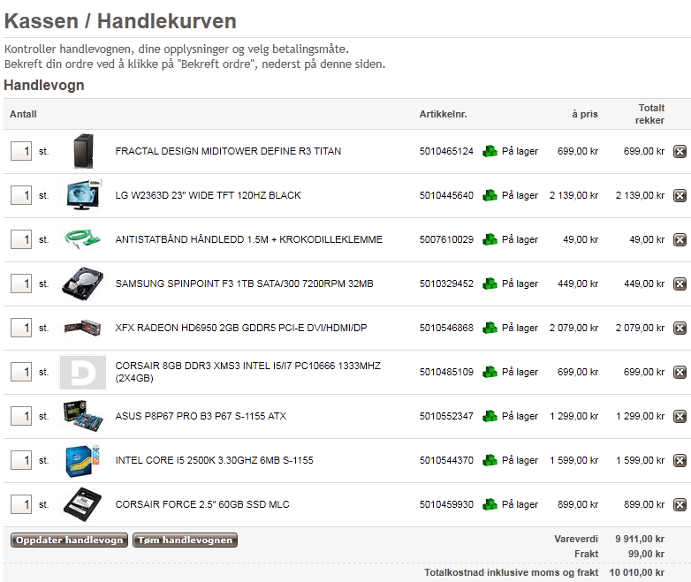This screenshot has width=691, height=582.
Task: Click Tøm handlevognen button
Action: coord(185,540)
